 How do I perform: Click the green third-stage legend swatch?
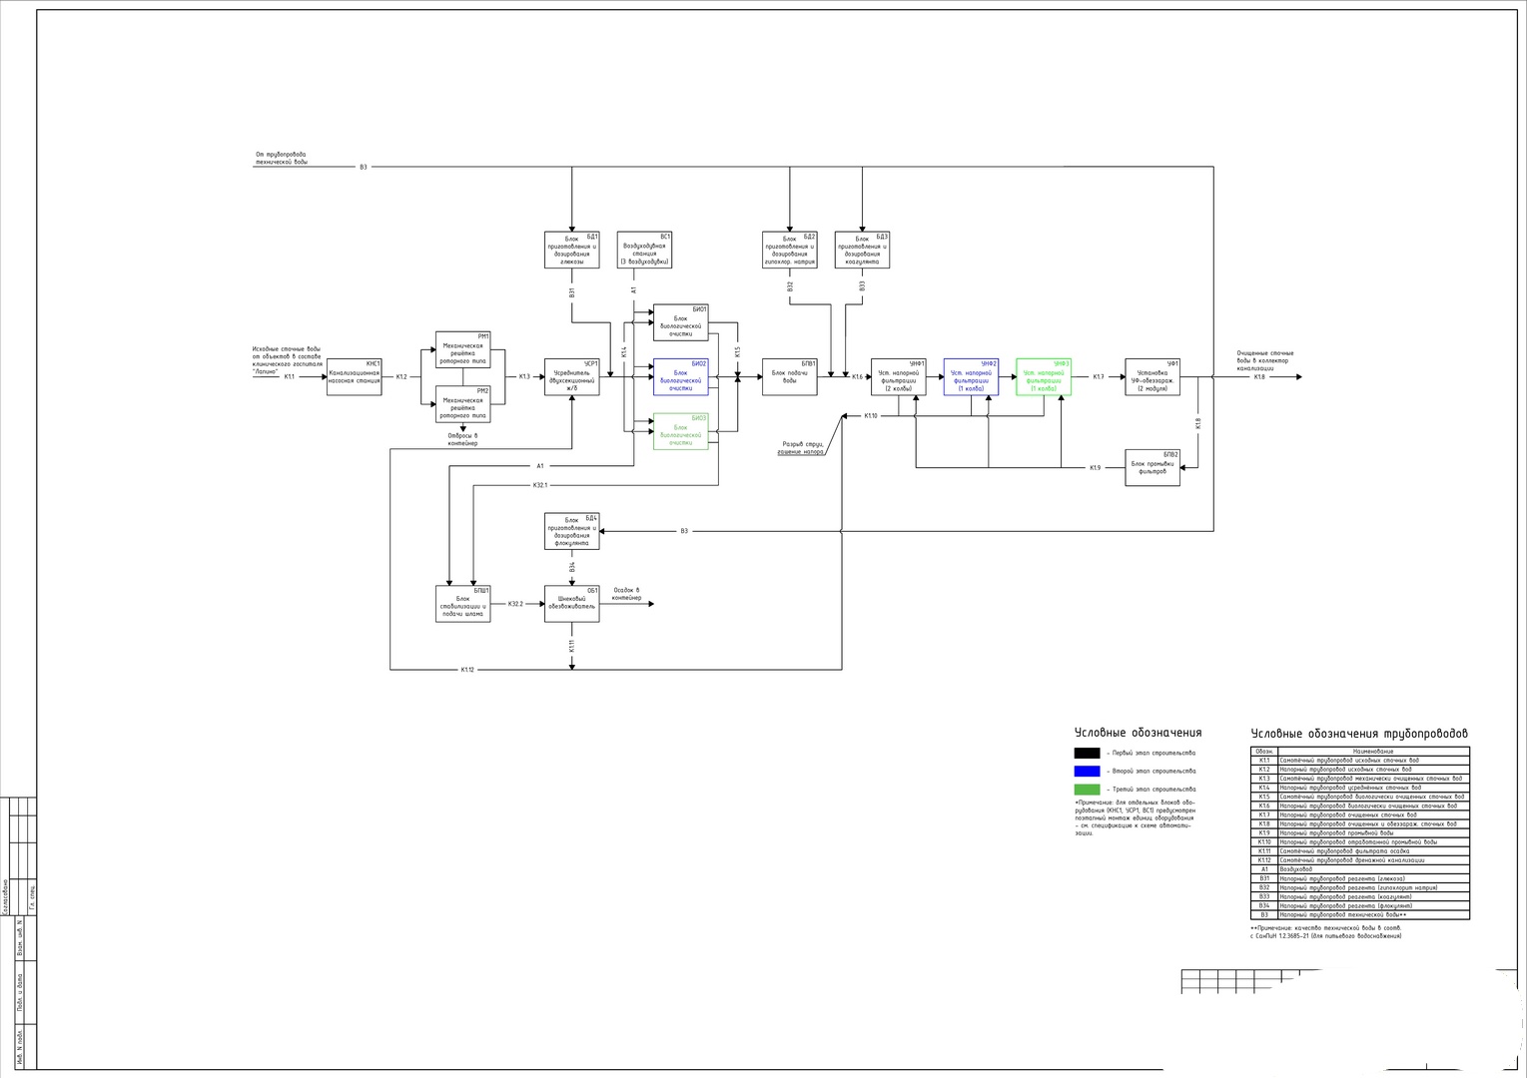coord(1087,790)
